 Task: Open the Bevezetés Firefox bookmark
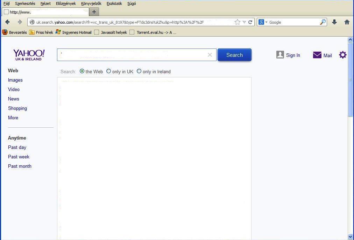[x=14, y=32]
